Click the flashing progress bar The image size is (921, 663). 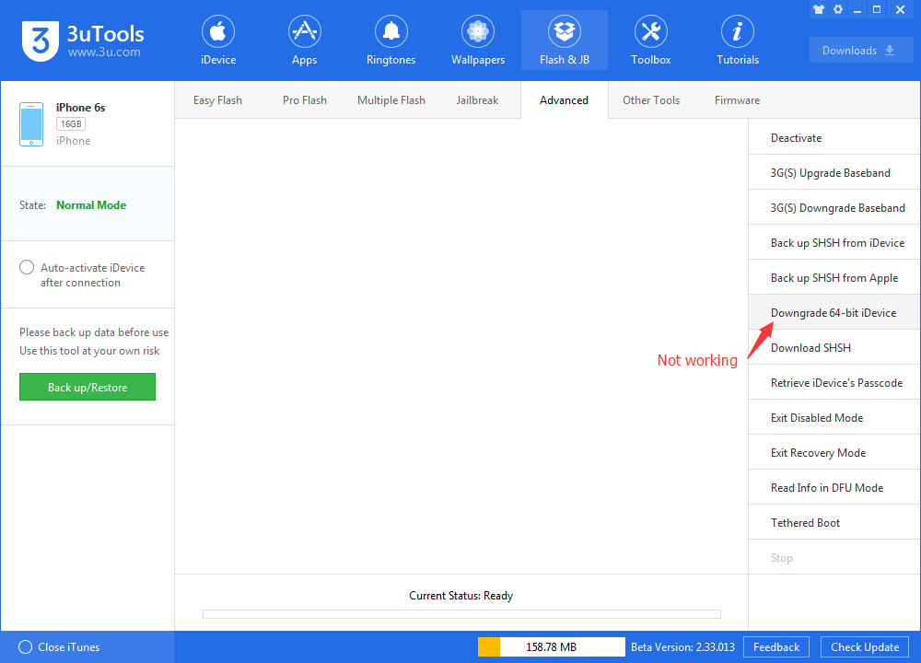tap(461, 614)
